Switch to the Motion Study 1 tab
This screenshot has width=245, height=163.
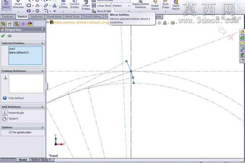click(x=41, y=160)
